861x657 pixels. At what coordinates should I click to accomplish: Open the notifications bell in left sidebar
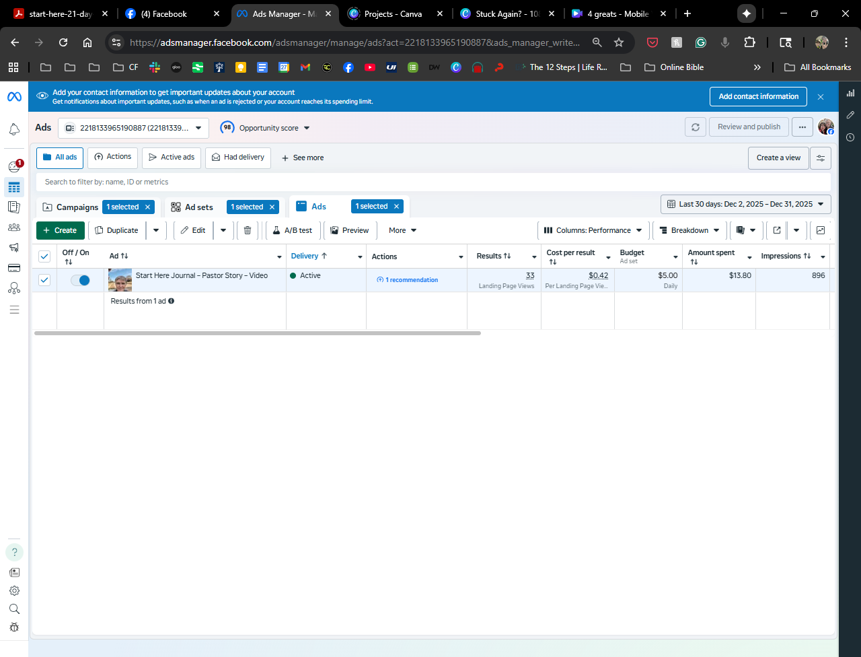14,129
